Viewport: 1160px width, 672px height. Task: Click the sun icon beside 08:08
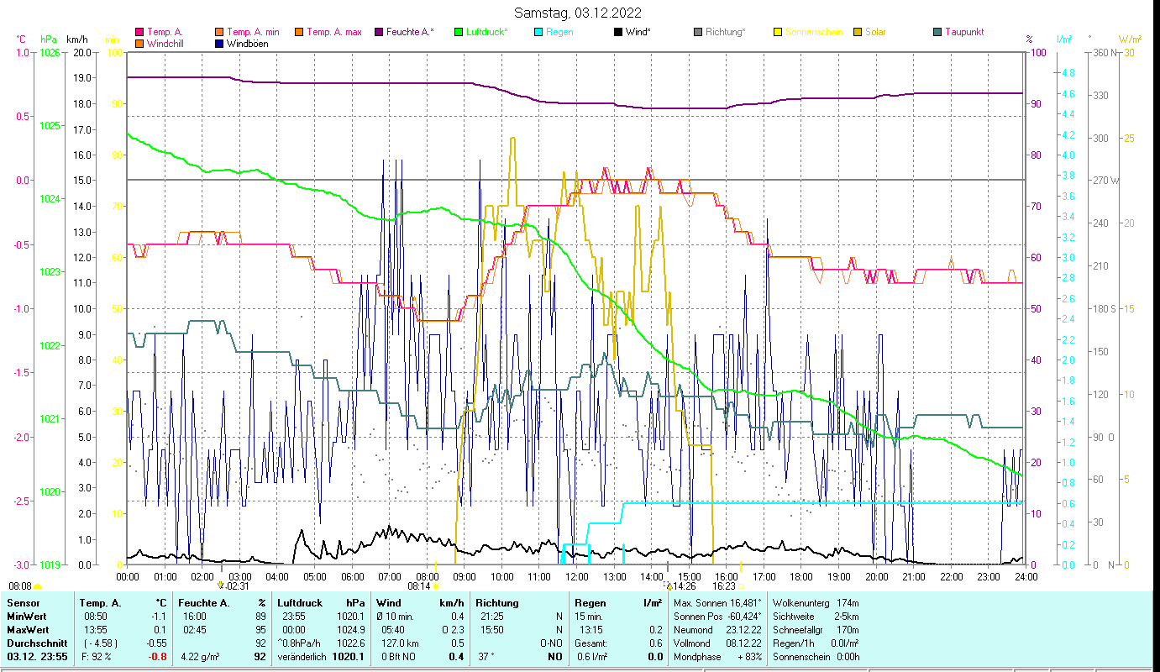[x=37, y=586]
